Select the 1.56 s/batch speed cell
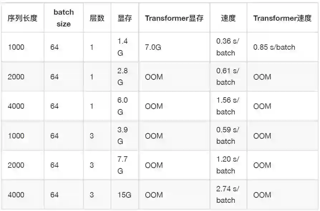The height and width of the screenshot is (211, 320). pyautogui.click(x=227, y=106)
